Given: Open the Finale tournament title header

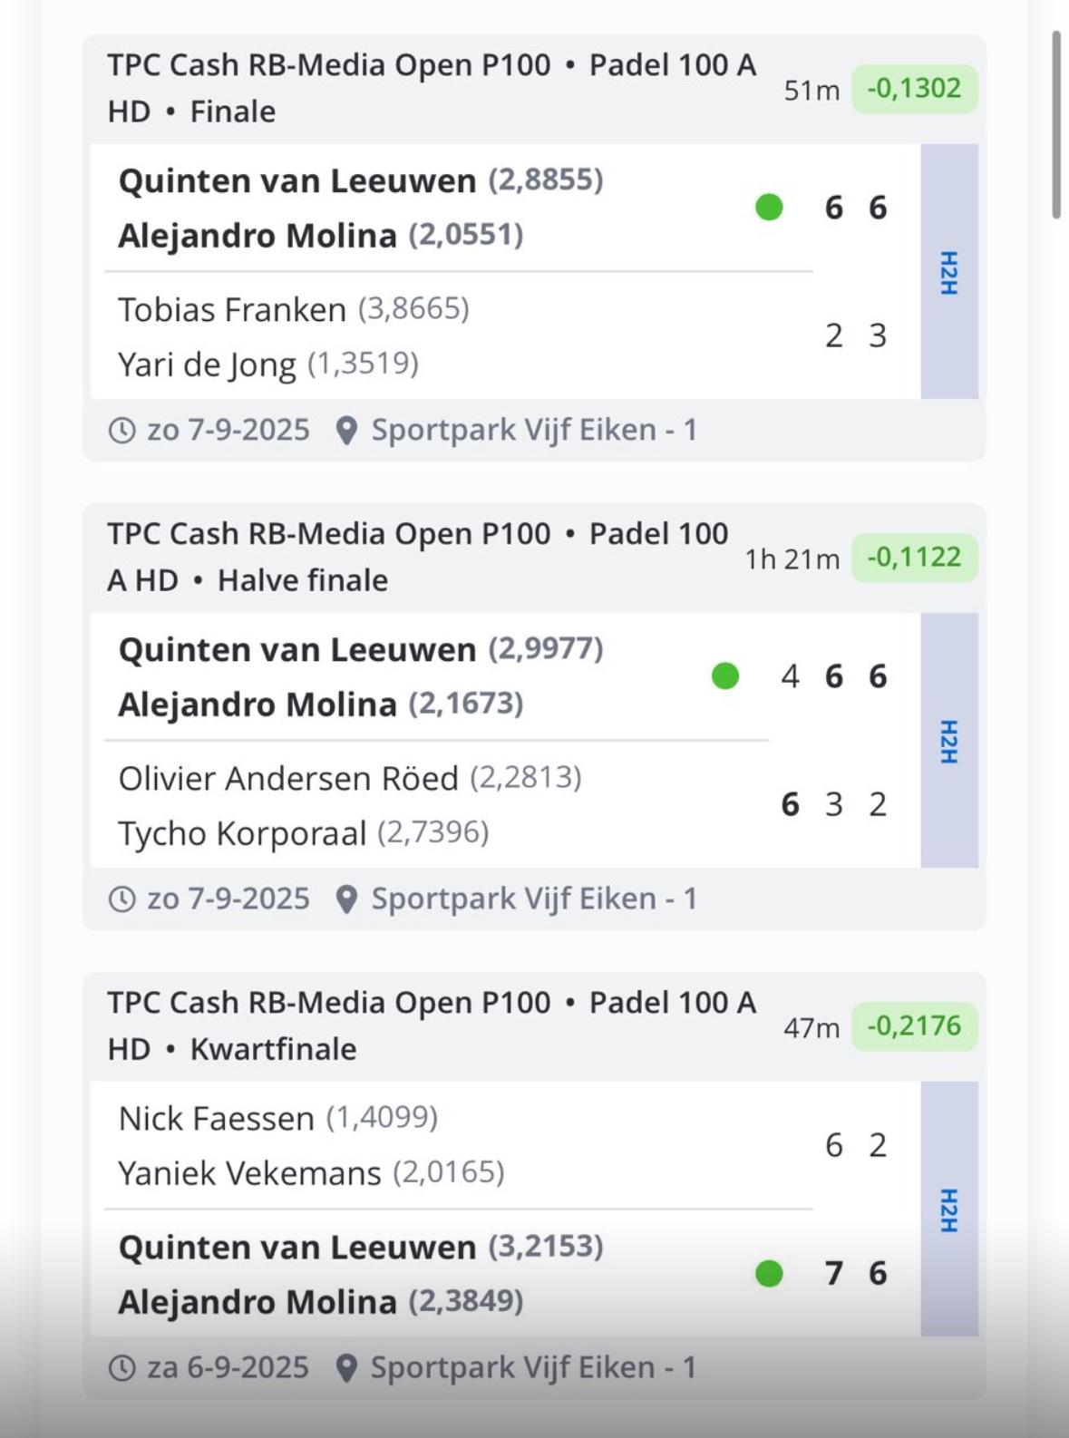Looking at the screenshot, I should pos(432,89).
